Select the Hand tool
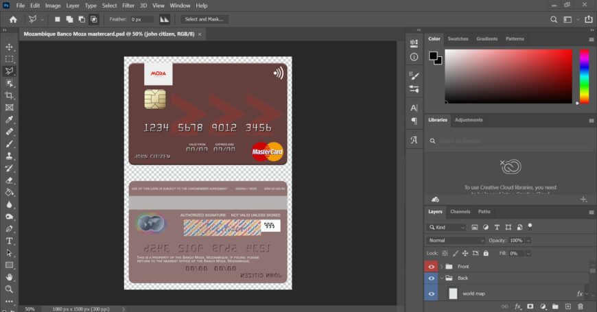 [x=9, y=277]
